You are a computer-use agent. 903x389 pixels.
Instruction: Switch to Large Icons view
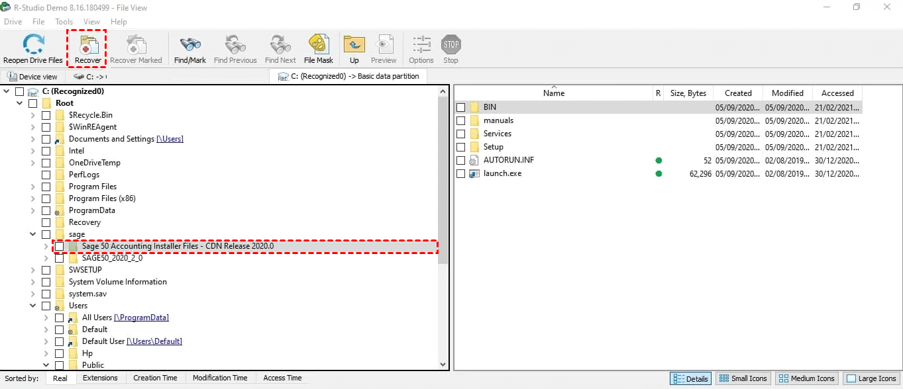tap(871, 378)
